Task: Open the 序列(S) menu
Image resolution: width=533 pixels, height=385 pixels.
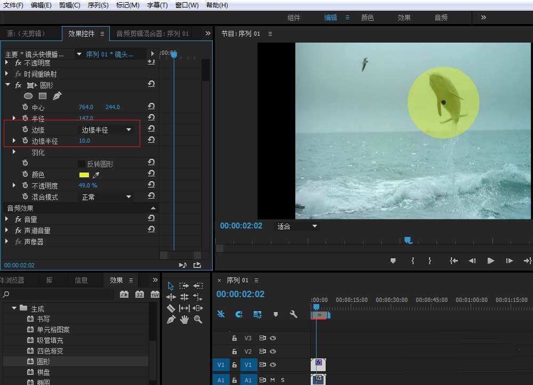Action: [98, 5]
